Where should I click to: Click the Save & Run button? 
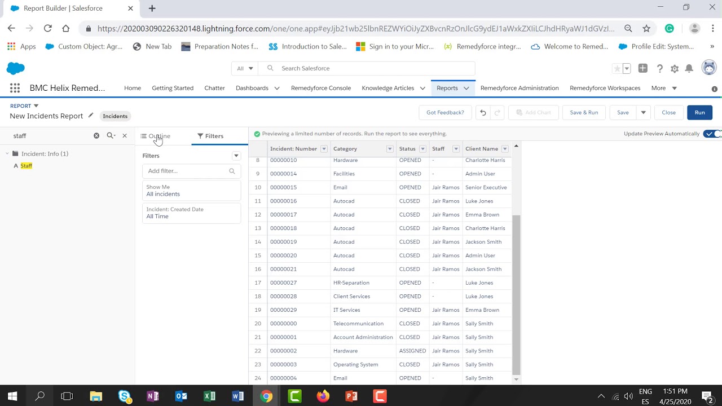point(584,113)
